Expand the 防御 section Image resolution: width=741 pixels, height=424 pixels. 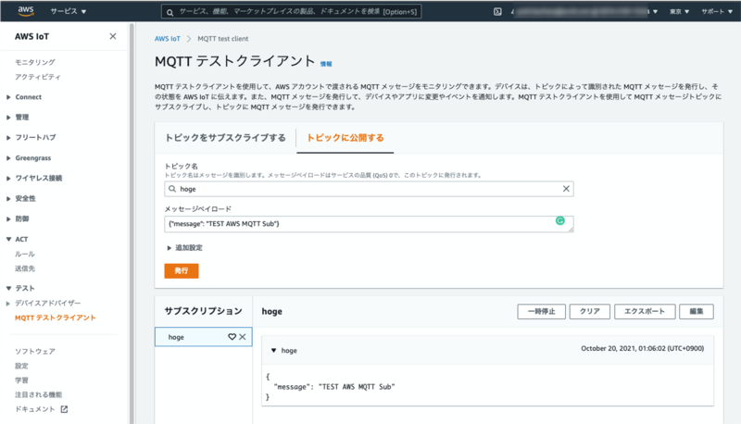tap(18, 218)
